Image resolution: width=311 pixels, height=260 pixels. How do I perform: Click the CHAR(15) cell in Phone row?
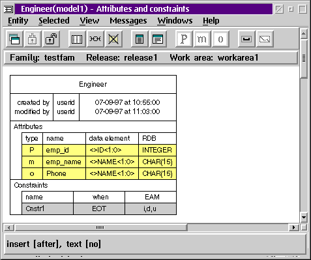click(x=157, y=174)
